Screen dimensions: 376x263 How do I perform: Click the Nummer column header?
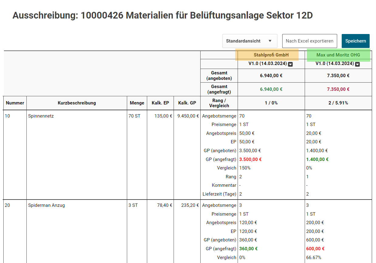pos(15,103)
